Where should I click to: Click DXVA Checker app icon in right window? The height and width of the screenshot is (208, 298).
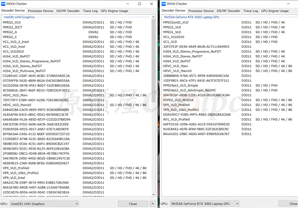[x=164, y=4]
